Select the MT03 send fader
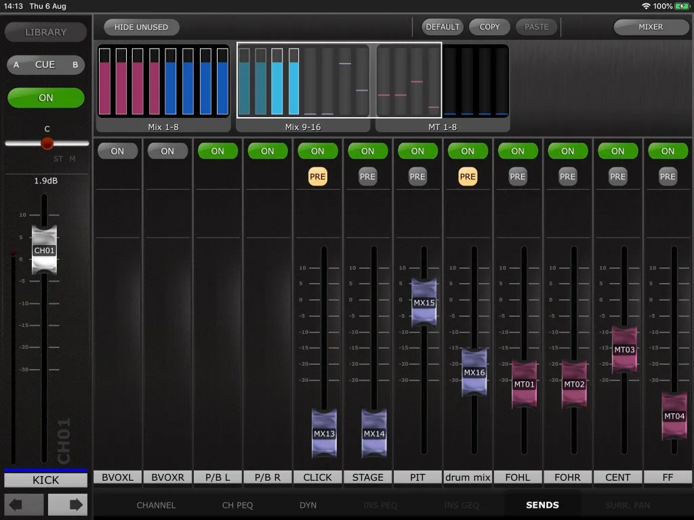The width and height of the screenshot is (694, 520). (x=624, y=349)
